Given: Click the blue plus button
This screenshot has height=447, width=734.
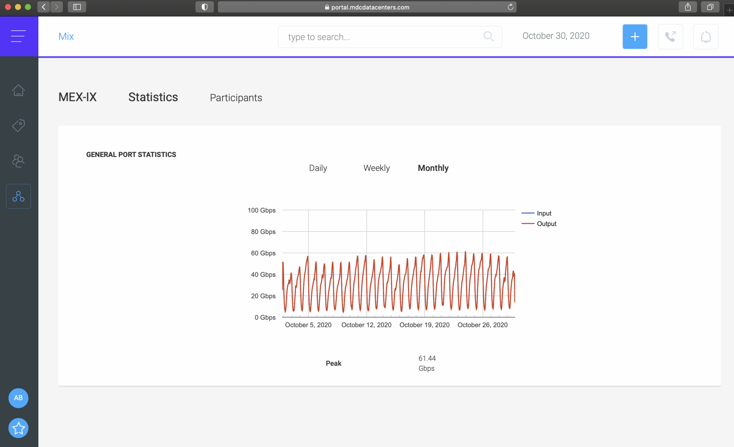Looking at the screenshot, I should click(x=635, y=37).
